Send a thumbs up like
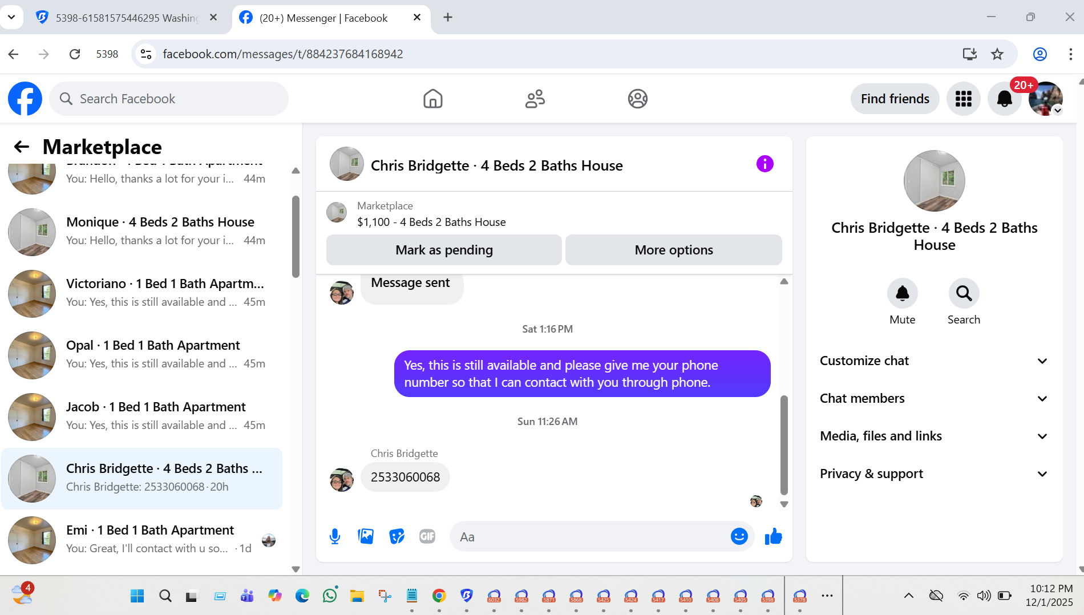This screenshot has width=1084, height=615. [774, 536]
